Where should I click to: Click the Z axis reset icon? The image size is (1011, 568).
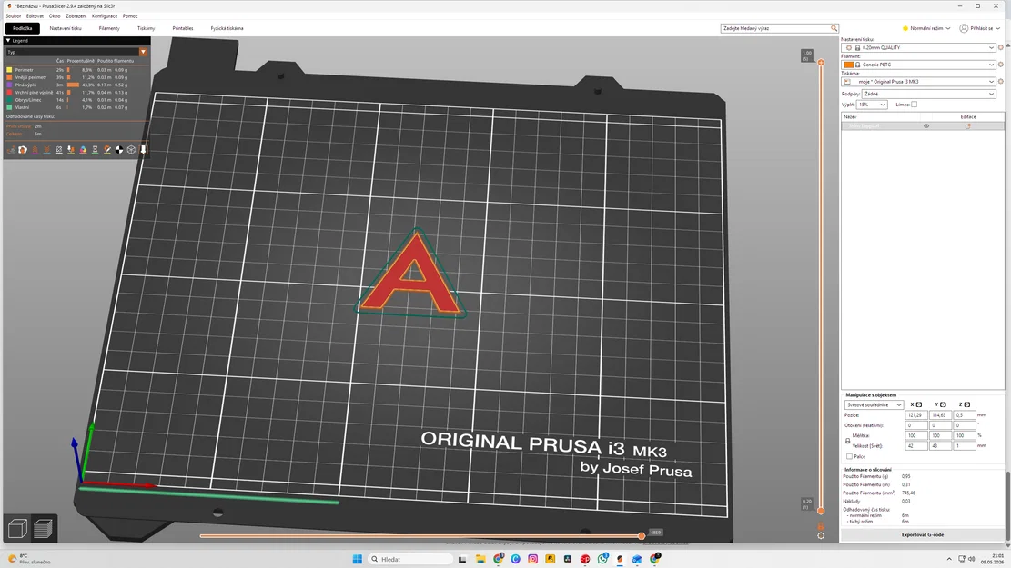pyautogui.click(x=967, y=404)
